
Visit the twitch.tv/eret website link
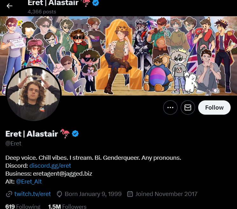click(x=32, y=194)
